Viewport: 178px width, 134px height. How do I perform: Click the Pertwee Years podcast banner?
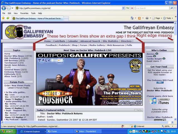[89, 79]
